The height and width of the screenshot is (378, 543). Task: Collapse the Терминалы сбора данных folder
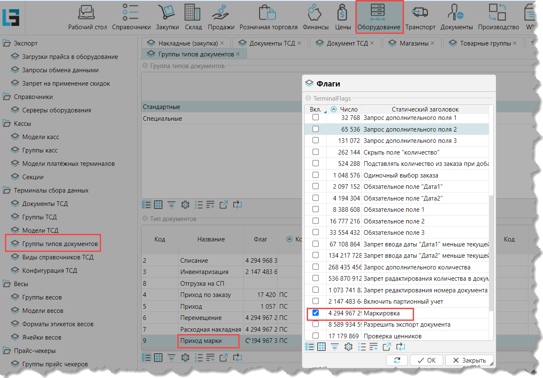[7, 190]
